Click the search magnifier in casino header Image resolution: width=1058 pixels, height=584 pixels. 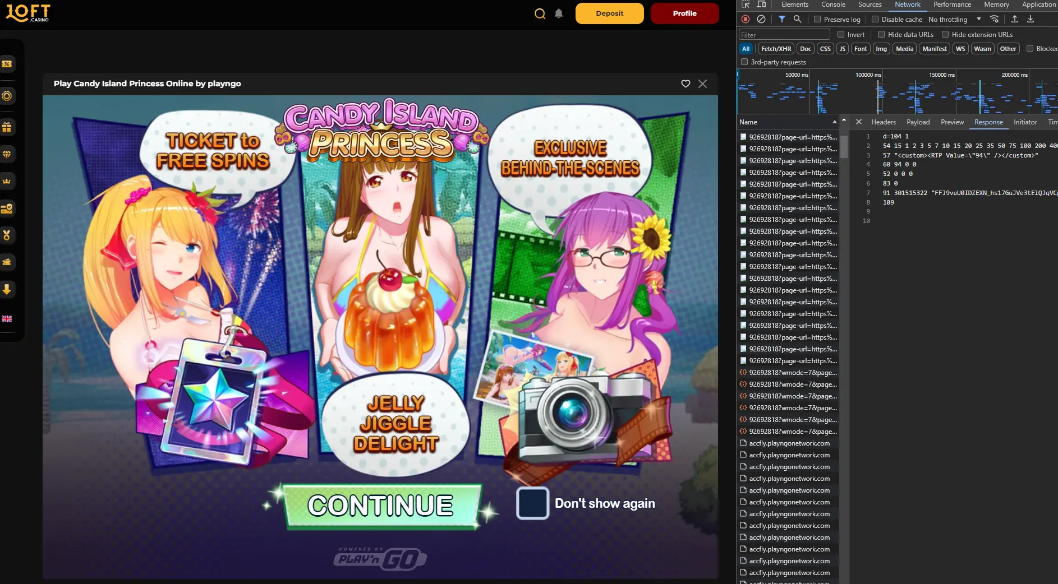pos(540,13)
